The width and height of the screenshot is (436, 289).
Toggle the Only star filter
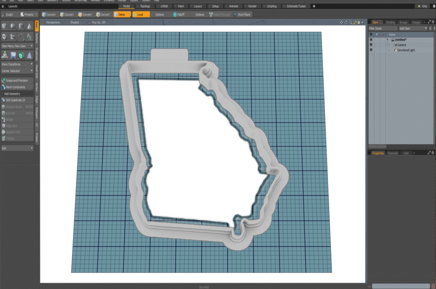pos(423,6)
